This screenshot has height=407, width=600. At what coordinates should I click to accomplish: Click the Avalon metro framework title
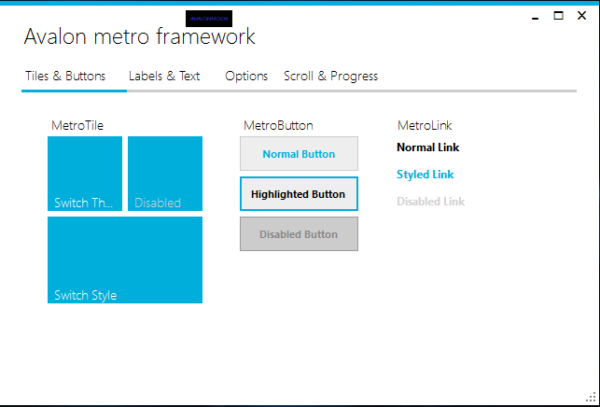coord(139,37)
